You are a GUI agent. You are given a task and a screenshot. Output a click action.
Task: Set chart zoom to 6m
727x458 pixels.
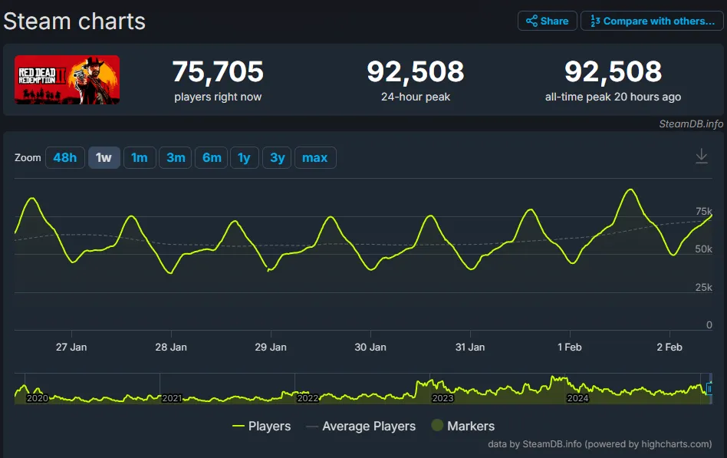tap(212, 158)
